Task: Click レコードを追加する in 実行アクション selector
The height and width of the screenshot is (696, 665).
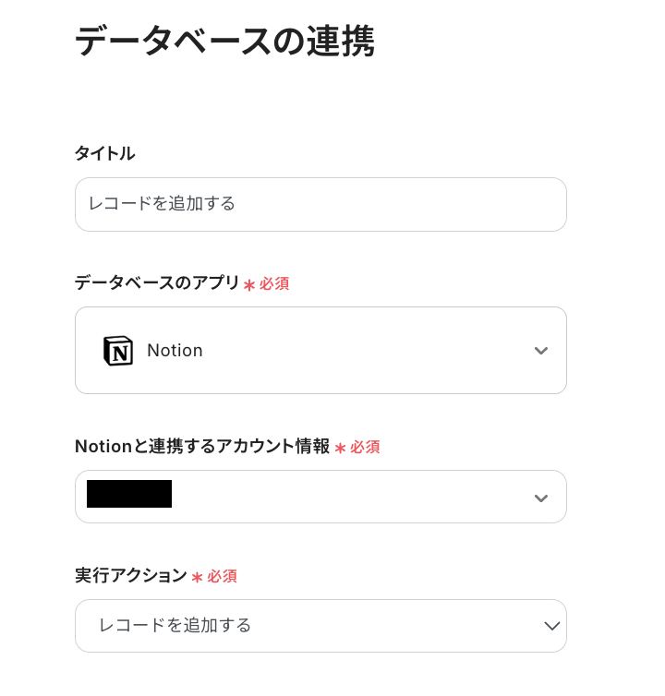Action: click(175, 626)
